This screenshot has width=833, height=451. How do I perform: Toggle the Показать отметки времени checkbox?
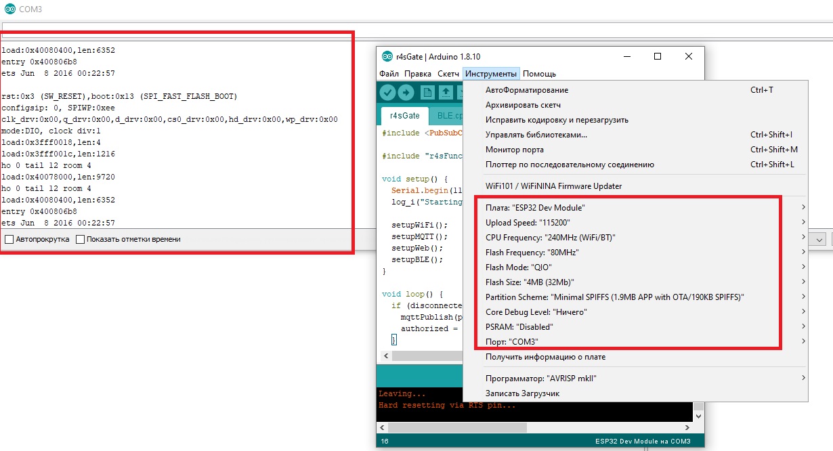point(81,239)
